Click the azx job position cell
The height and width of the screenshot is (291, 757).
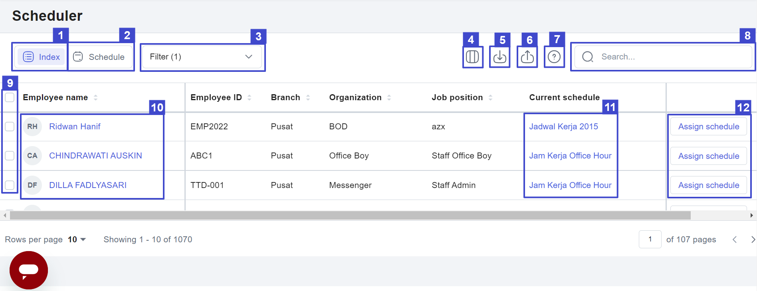[438, 127]
